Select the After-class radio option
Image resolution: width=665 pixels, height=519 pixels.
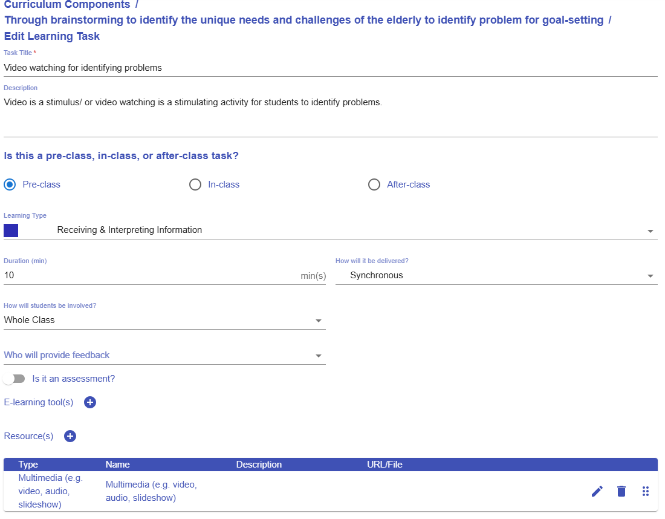(374, 184)
